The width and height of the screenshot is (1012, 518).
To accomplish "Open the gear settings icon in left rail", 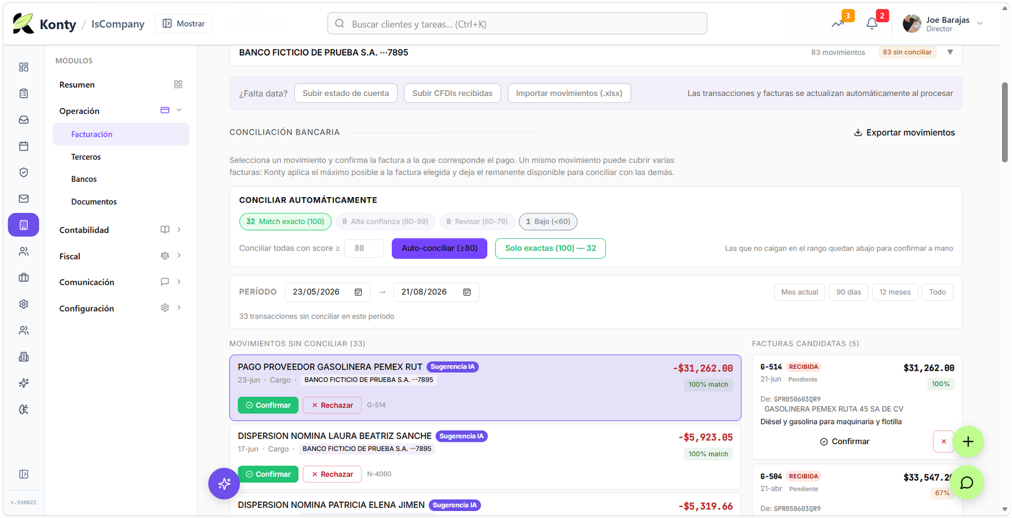I will (23, 304).
